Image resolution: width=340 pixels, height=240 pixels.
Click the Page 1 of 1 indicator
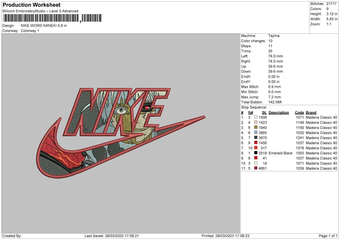pyautogui.click(x=328, y=236)
